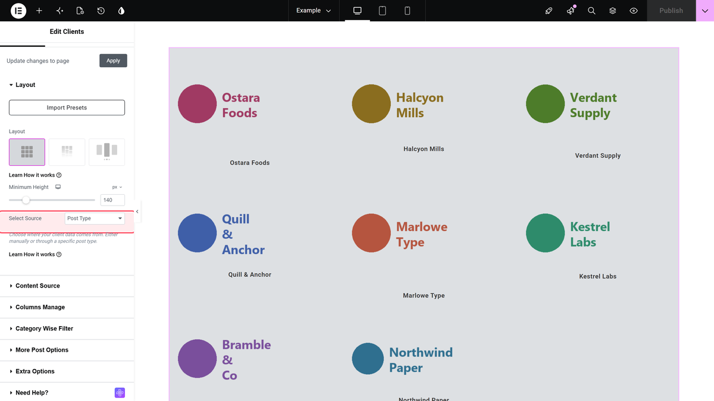Image resolution: width=714 pixels, height=401 pixels.
Task: Open page document settings icon
Action: point(80,11)
